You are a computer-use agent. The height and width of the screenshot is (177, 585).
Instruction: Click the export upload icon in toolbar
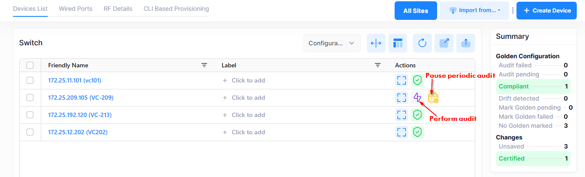[466, 43]
